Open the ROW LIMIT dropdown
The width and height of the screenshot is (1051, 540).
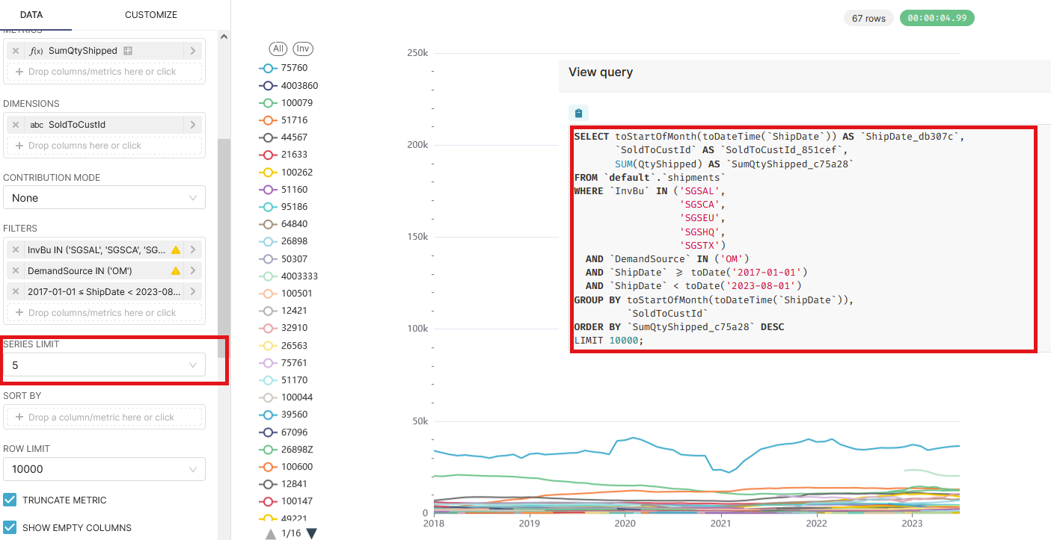104,469
